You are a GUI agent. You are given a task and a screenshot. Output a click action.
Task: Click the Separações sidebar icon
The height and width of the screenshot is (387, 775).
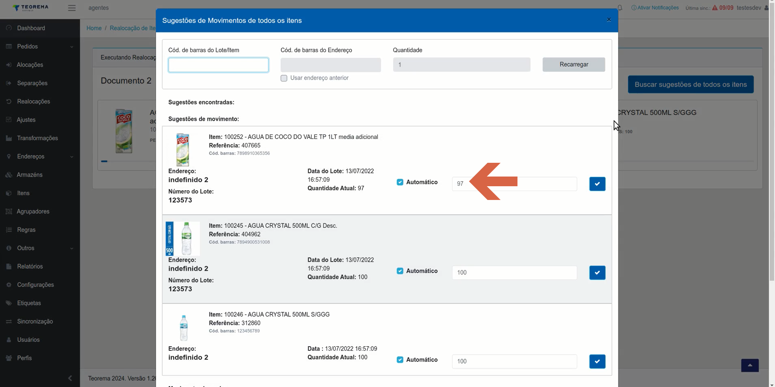click(x=9, y=83)
